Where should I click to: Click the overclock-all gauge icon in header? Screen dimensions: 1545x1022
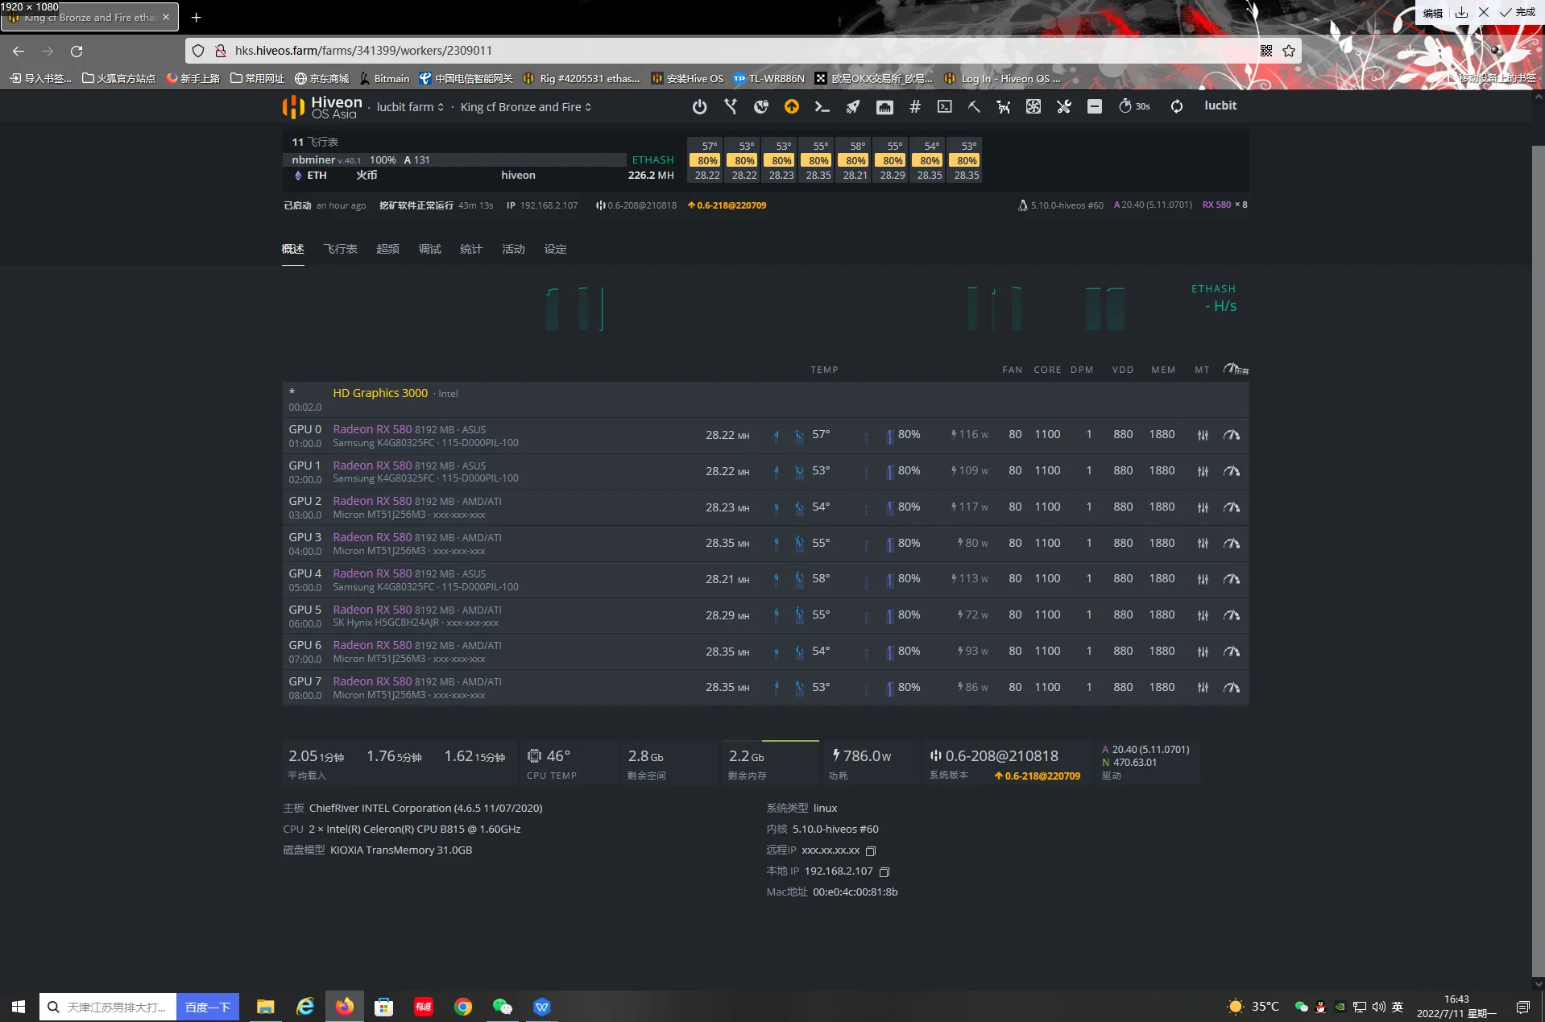click(x=1236, y=369)
